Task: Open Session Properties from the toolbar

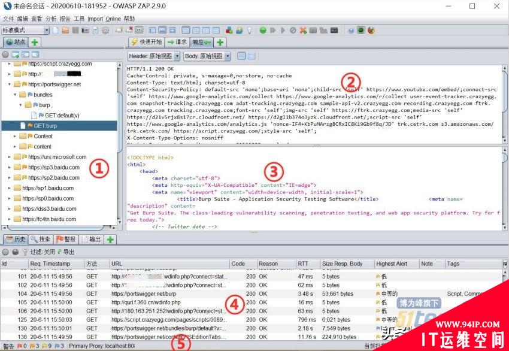Action: (x=95, y=30)
